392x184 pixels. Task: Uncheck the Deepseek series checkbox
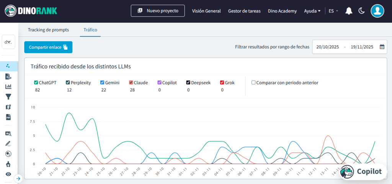[x=188, y=83]
